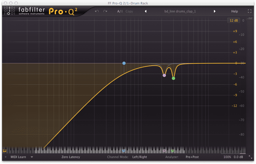Select the purple notch EQ band dot
256x164 pixels.
coord(164,75)
